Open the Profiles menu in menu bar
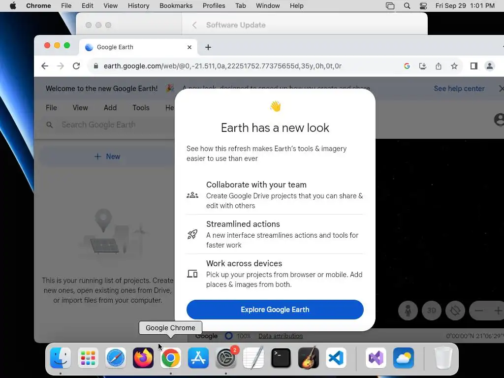Viewport: 504px width, 378px height. 214,6
